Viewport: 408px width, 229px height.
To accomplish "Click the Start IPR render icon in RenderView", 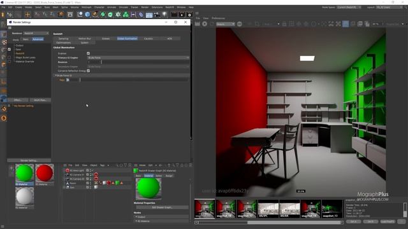I will 198,24.
